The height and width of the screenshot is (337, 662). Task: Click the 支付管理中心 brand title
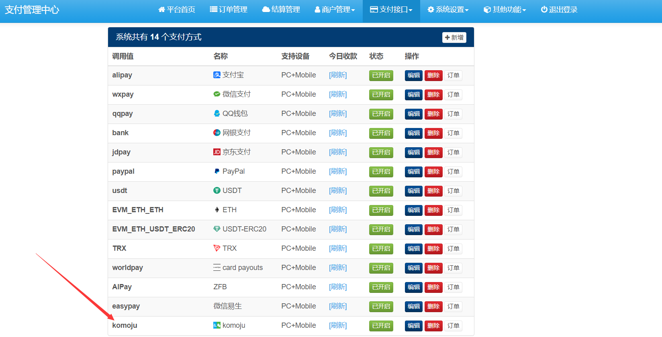tap(32, 10)
